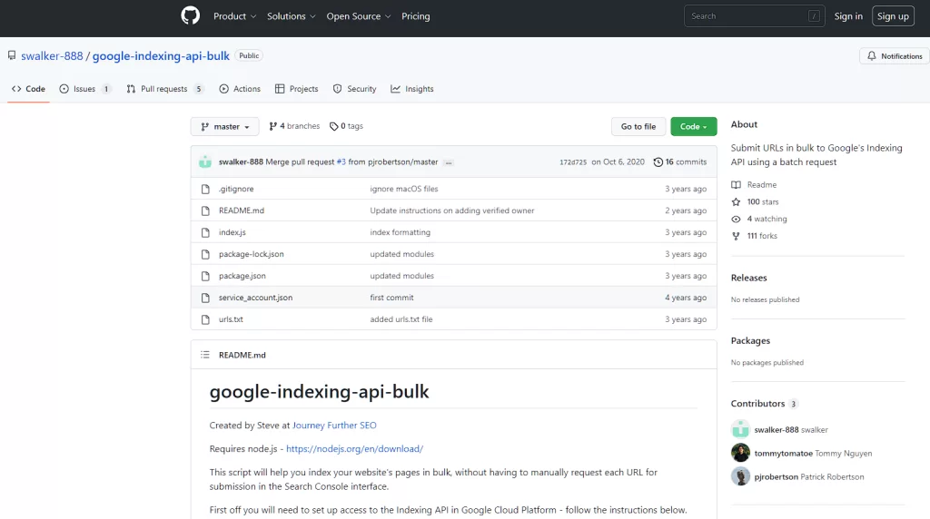Screen dimensions: 930x519
Task: Click the file icon next to README.md row
Action: [x=205, y=211]
